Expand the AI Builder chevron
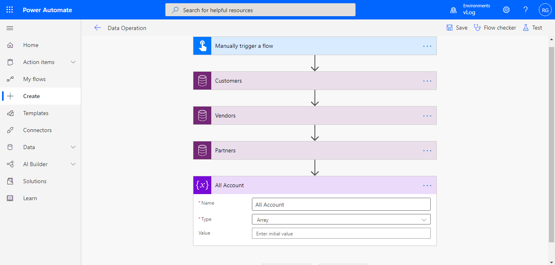The image size is (555, 265). (x=74, y=164)
